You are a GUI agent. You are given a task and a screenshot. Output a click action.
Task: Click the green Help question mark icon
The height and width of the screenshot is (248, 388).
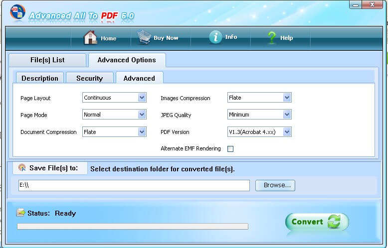272,38
